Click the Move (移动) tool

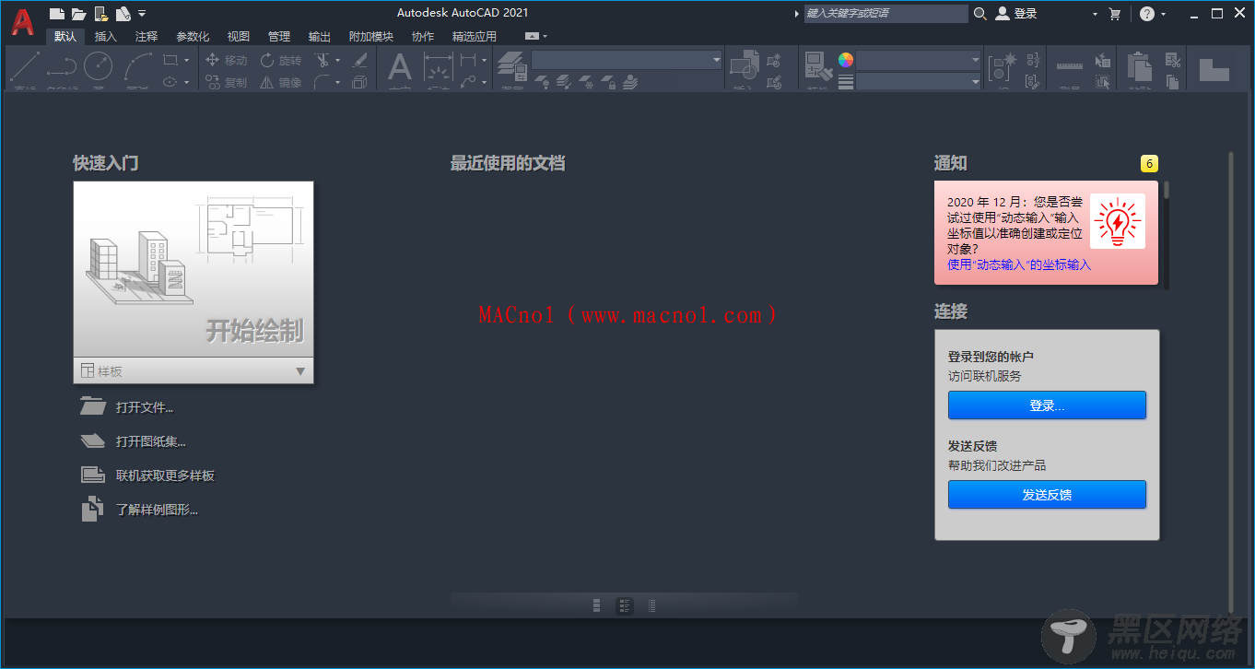[226, 60]
